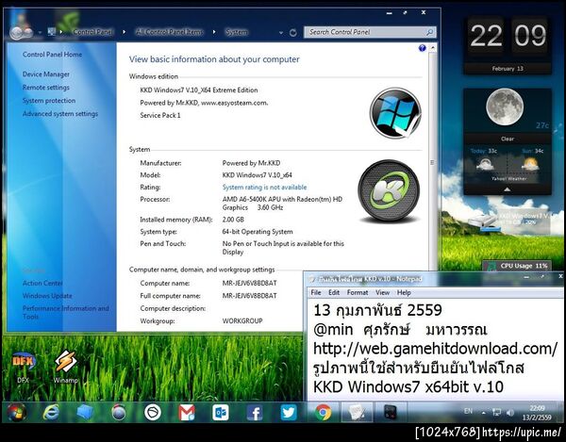Switch to Google Chrome on taskbar
The height and width of the screenshot is (442, 566).
[x=323, y=413]
